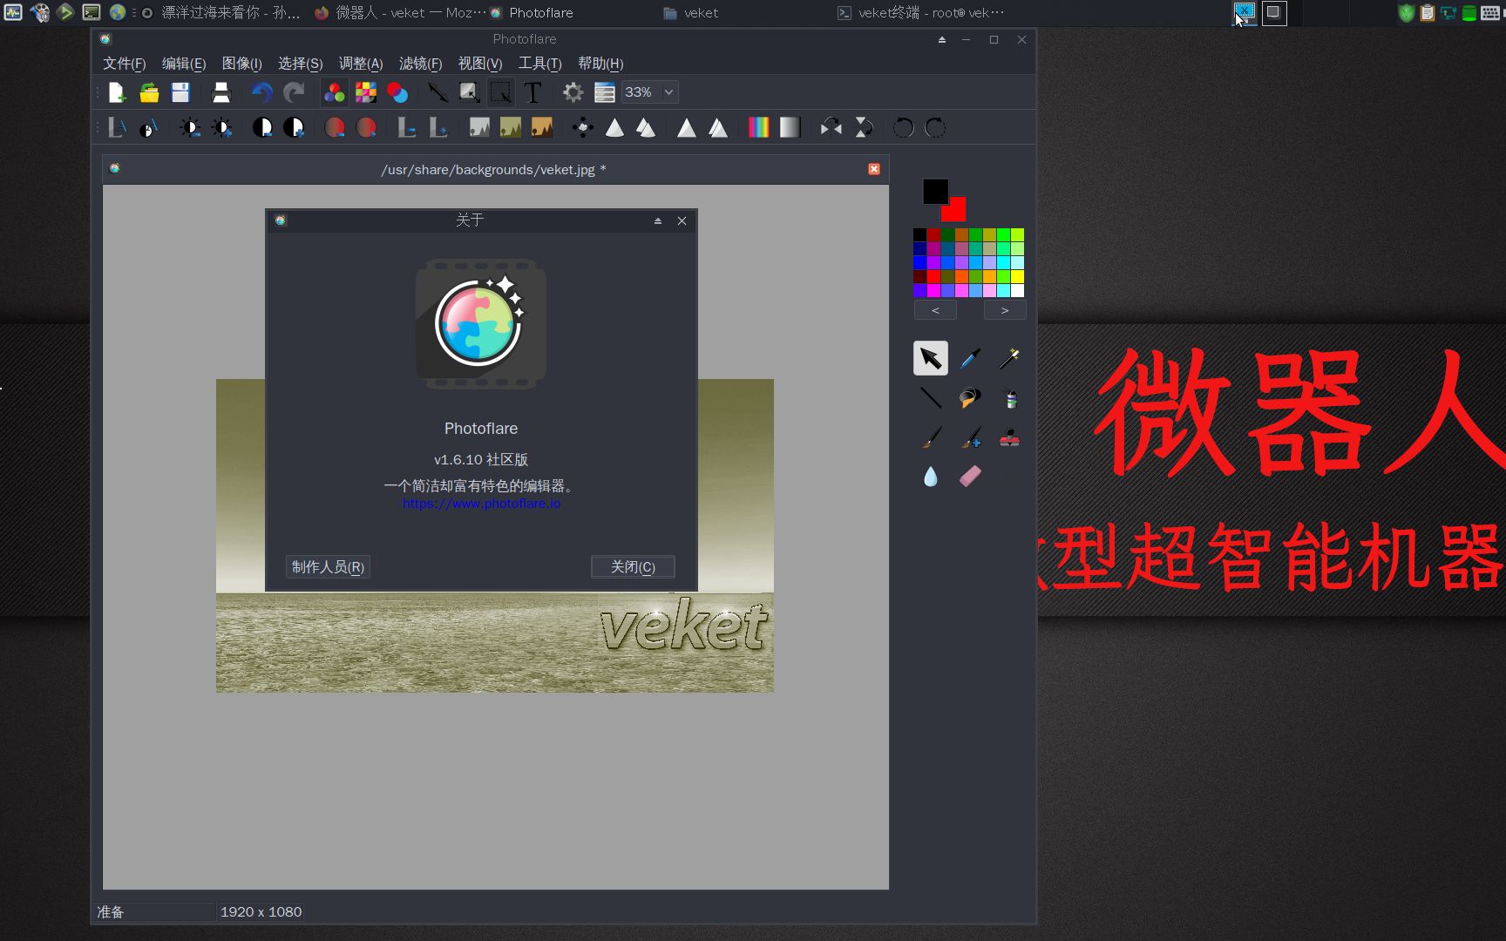Screen dimensions: 1506x941
Task: Rotate image clockwise with circular arrow
Action: tap(935, 128)
